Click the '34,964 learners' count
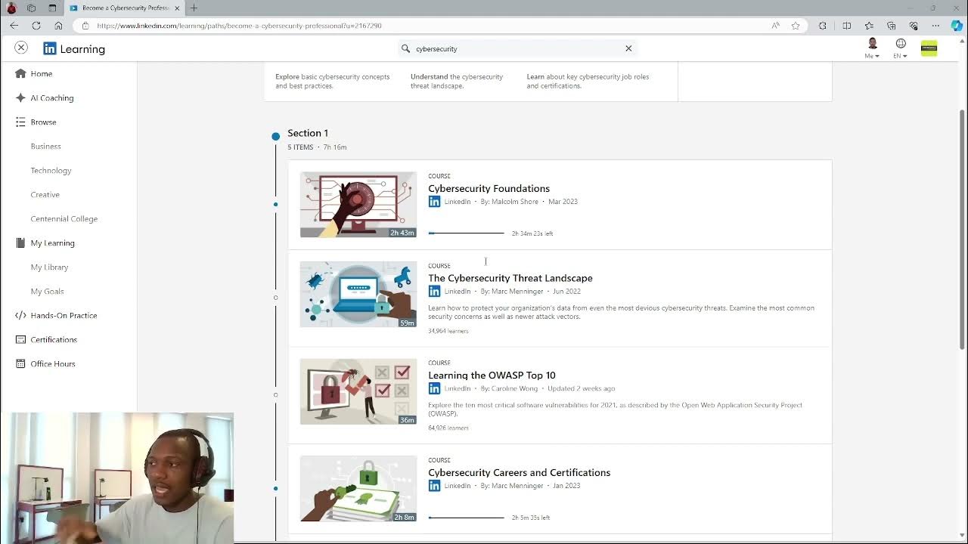968x544 pixels. 448,331
